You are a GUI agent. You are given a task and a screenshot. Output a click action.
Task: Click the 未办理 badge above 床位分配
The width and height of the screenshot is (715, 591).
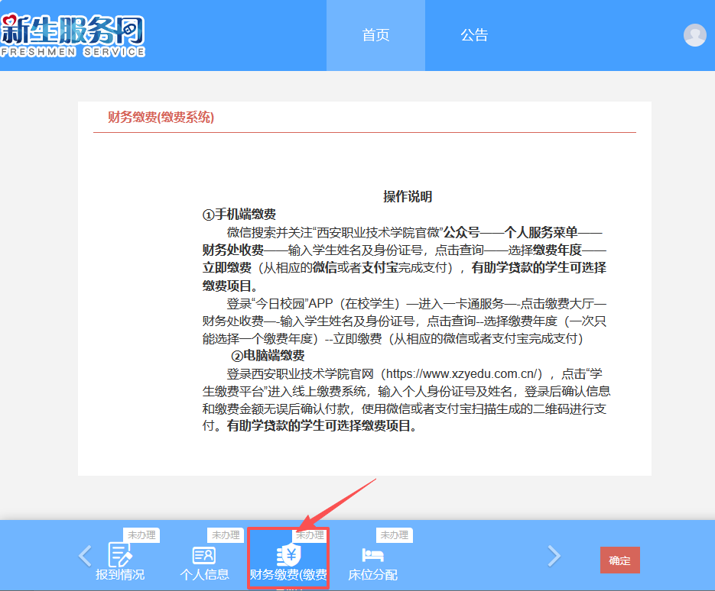click(x=395, y=535)
